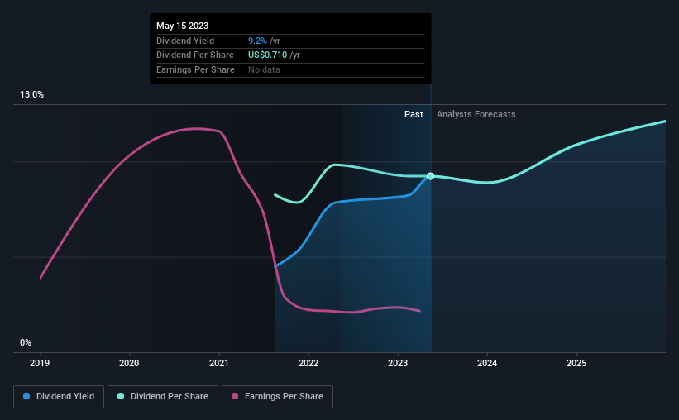
Task: Click the 9.2% dividend yield value
Action: pyautogui.click(x=257, y=41)
